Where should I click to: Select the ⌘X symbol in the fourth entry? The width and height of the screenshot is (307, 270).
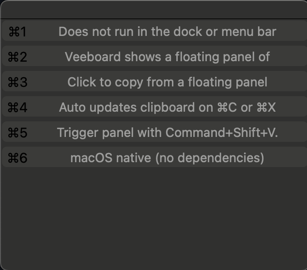click(x=266, y=107)
